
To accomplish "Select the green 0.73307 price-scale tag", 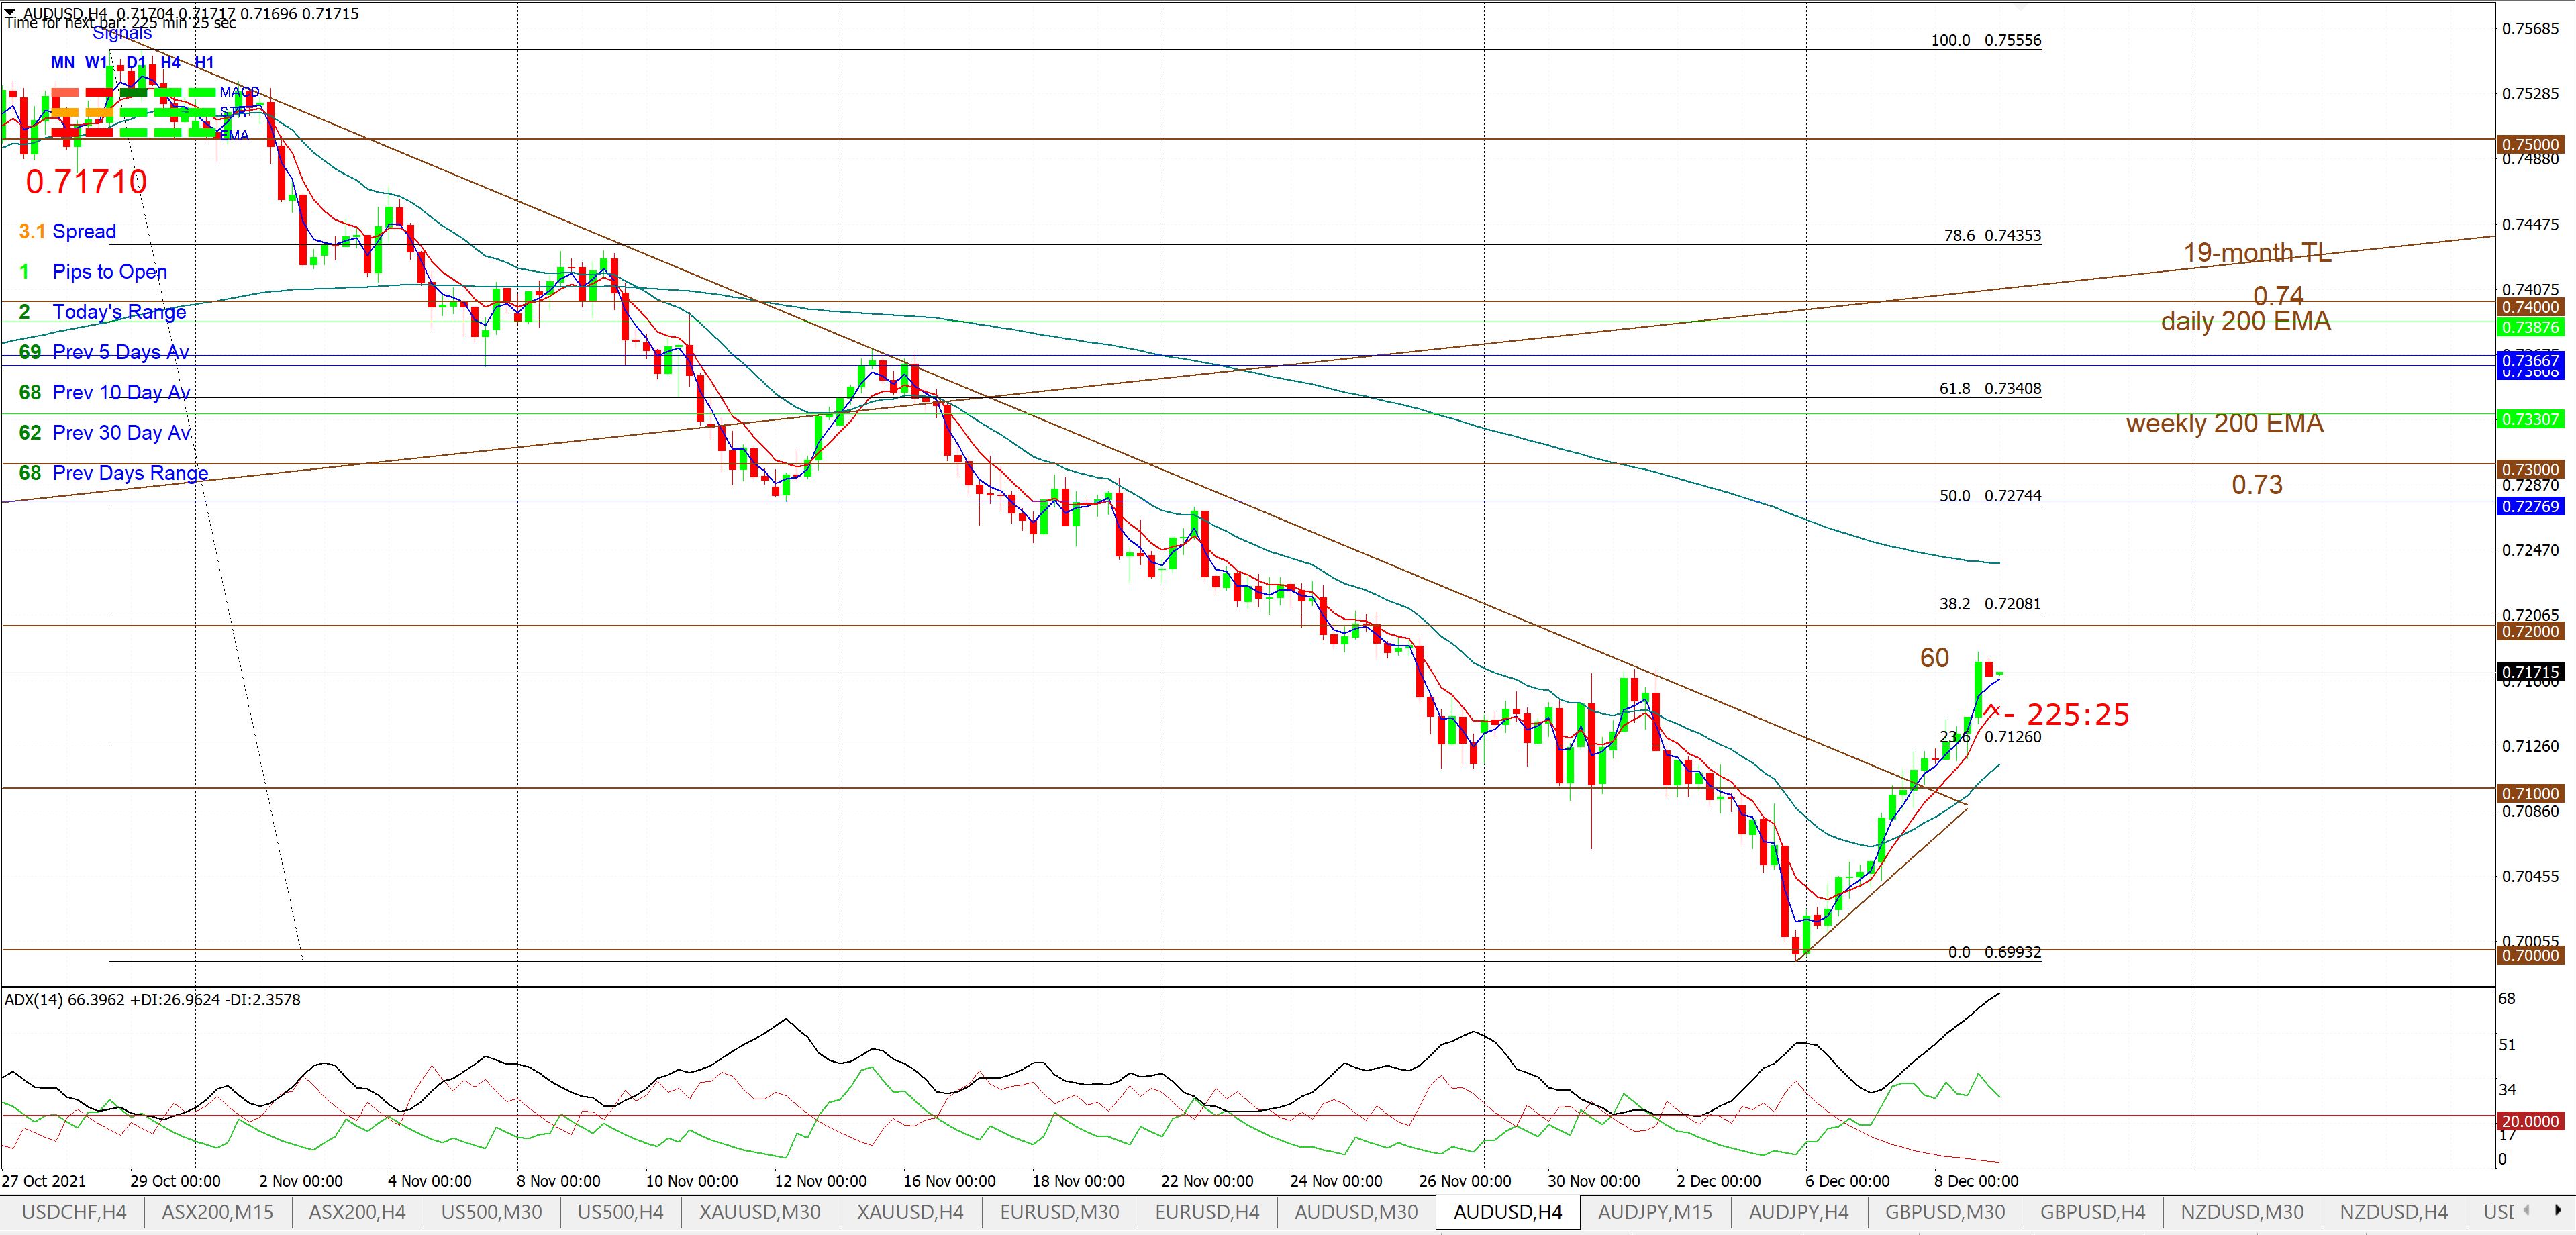I will tap(2530, 420).
